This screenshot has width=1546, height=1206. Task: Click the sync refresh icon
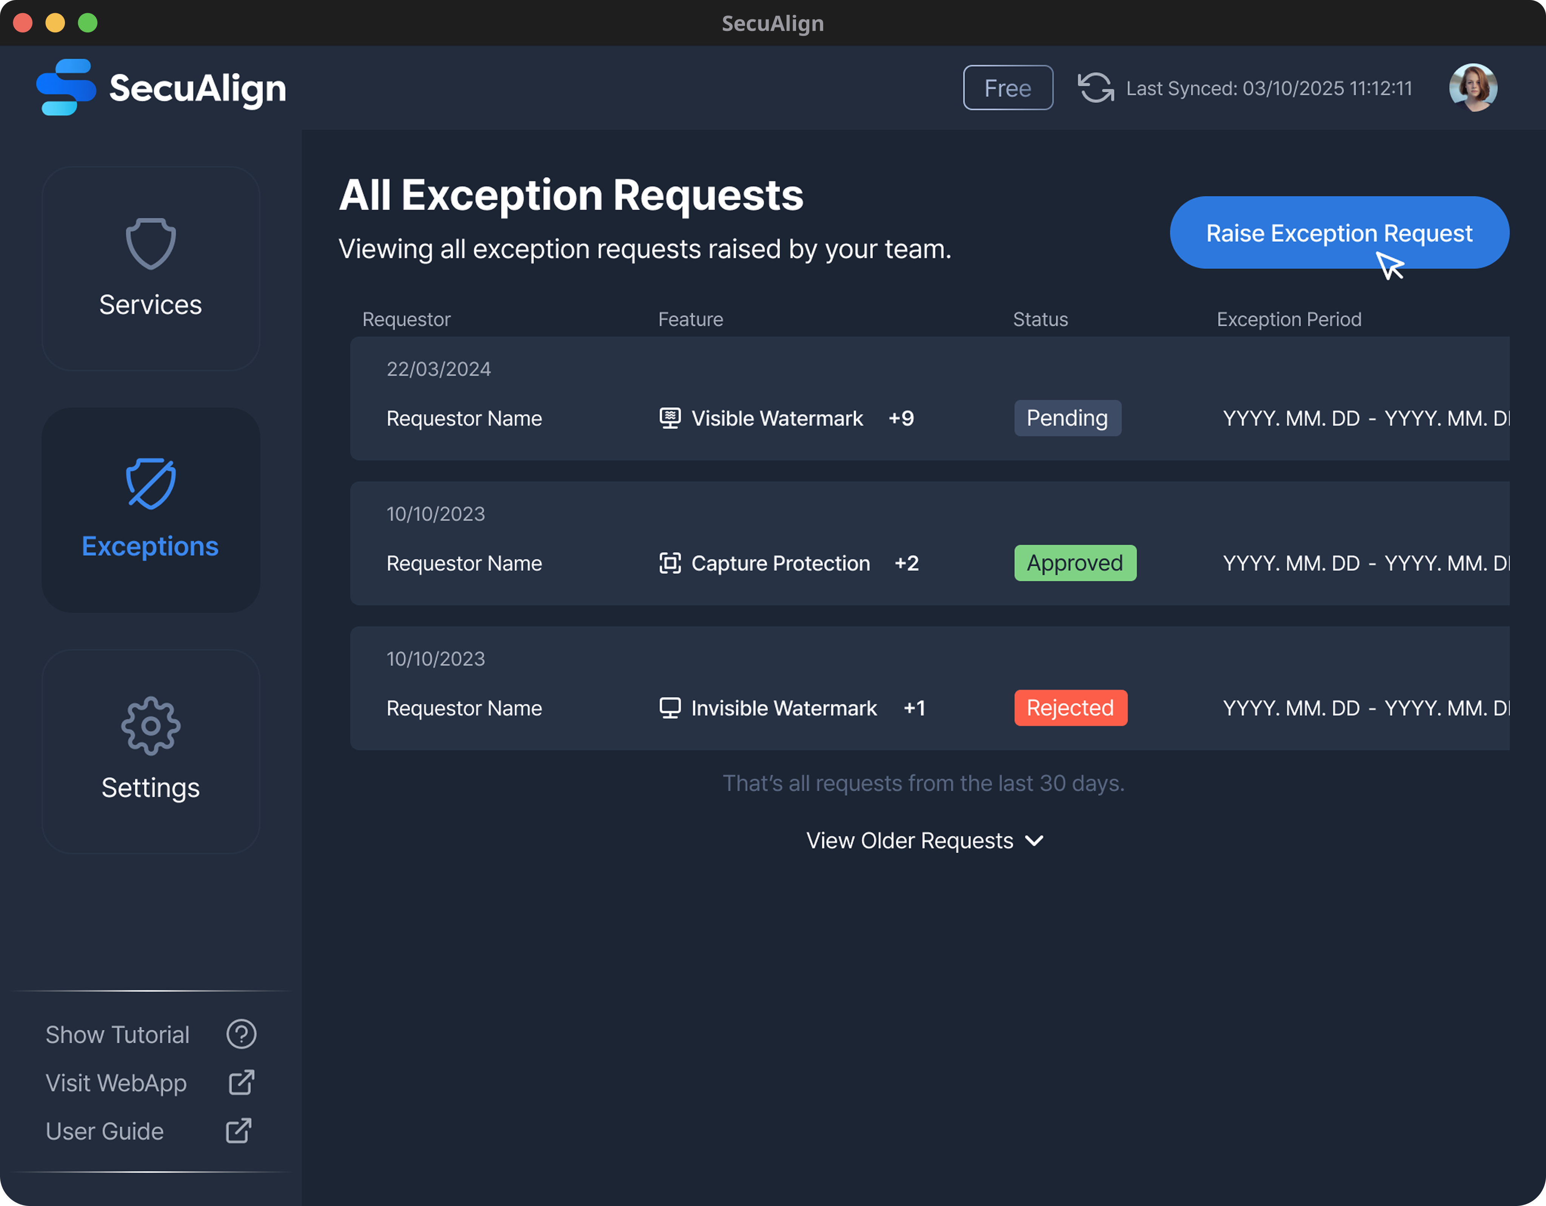point(1095,88)
